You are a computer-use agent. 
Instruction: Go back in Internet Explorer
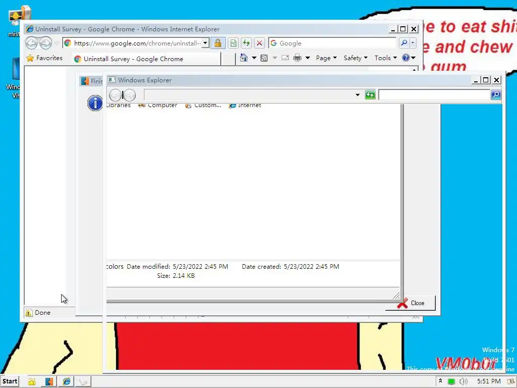click(x=32, y=43)
